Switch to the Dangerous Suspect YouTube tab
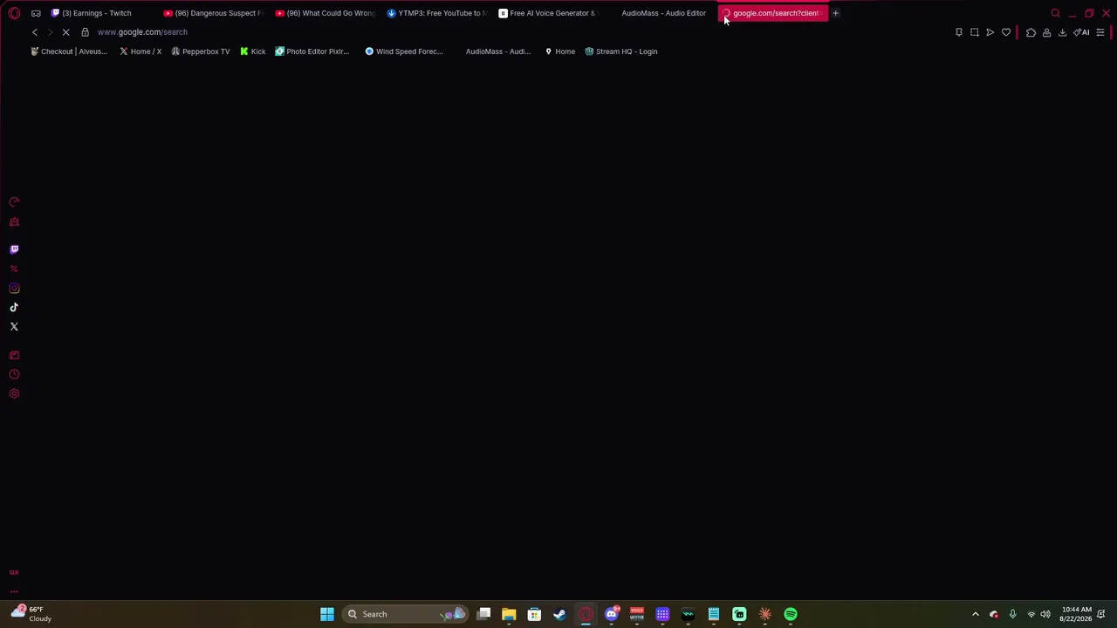The image size is (1117, 628). pyautogui.click(x=214, y=13)
